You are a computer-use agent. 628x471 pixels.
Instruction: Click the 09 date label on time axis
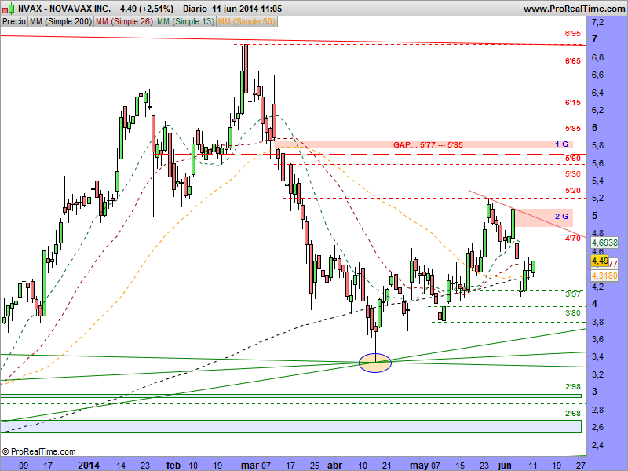tap(24, 466)
